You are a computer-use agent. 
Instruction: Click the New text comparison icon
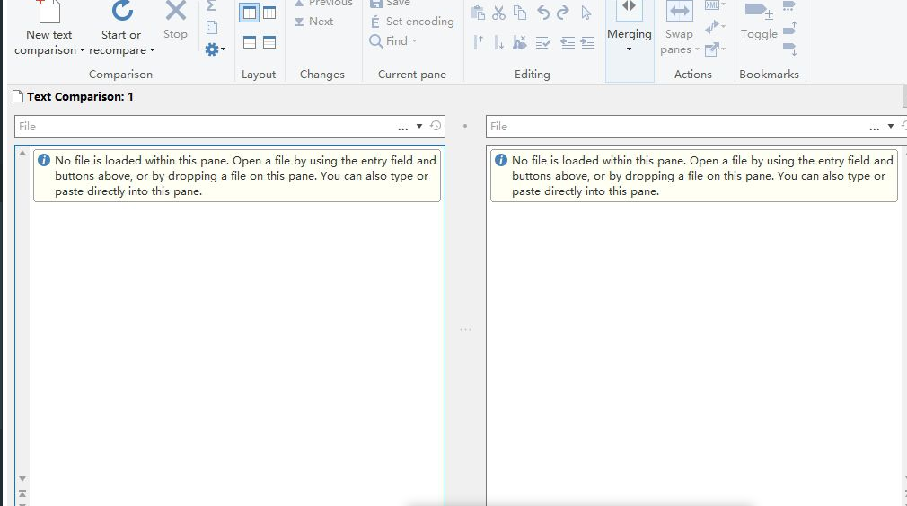(48, 12)
